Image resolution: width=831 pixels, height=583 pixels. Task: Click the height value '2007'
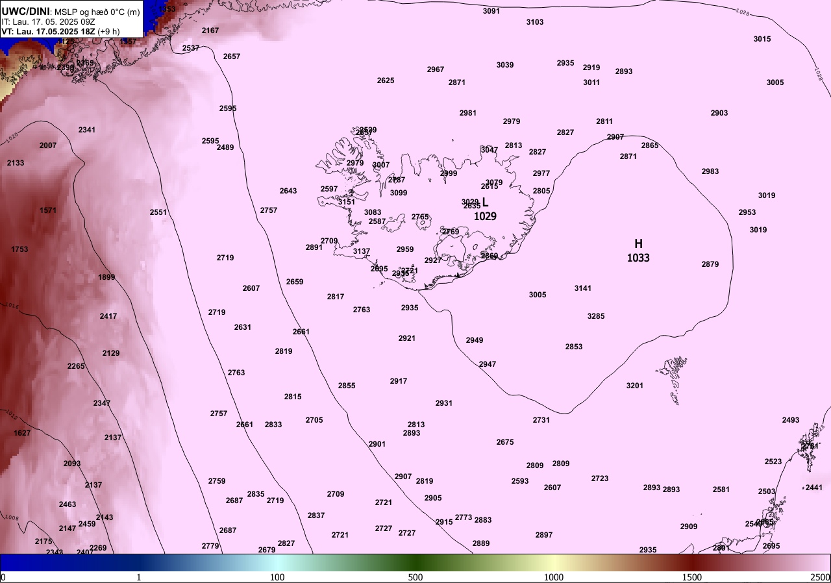[48, 145]
